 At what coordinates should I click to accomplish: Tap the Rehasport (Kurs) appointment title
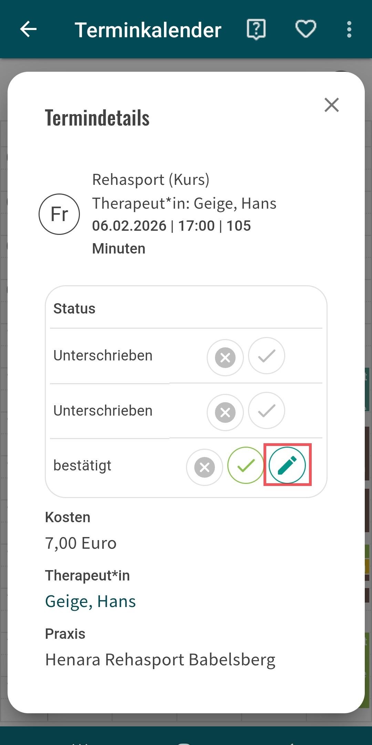click(151, 180)
